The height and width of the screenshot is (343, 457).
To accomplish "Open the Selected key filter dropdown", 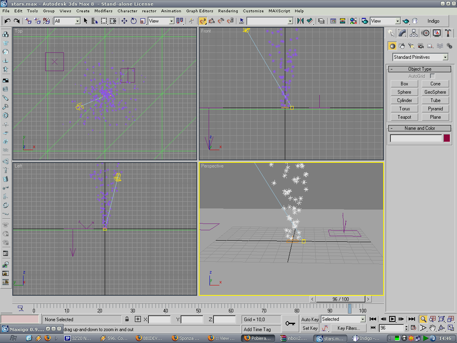I will [x=343, y=319].
